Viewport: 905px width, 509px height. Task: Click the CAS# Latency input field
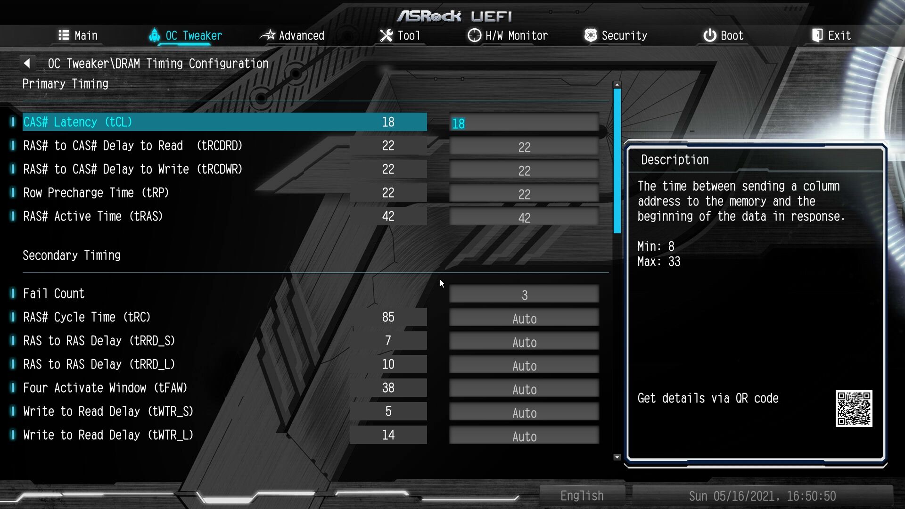click(524, 123)
